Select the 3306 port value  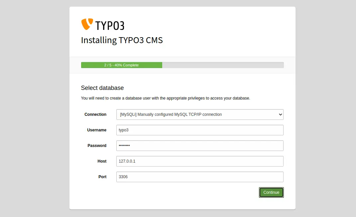pyautogui.click(x=123, y=177)
